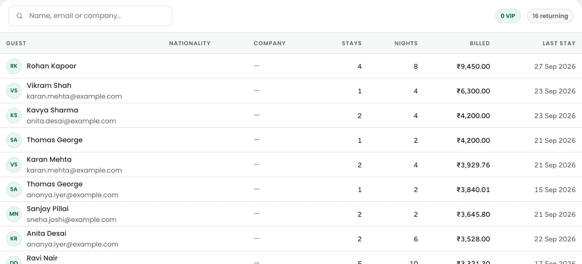Click the last stay date 27 Sep 2026
The width and height of the screenshot is (582, 264).
tap(555, 67)
